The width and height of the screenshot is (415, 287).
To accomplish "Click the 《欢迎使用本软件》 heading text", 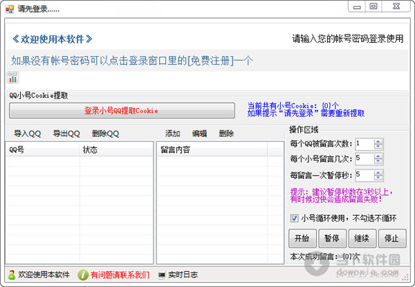I will (53, 39).
